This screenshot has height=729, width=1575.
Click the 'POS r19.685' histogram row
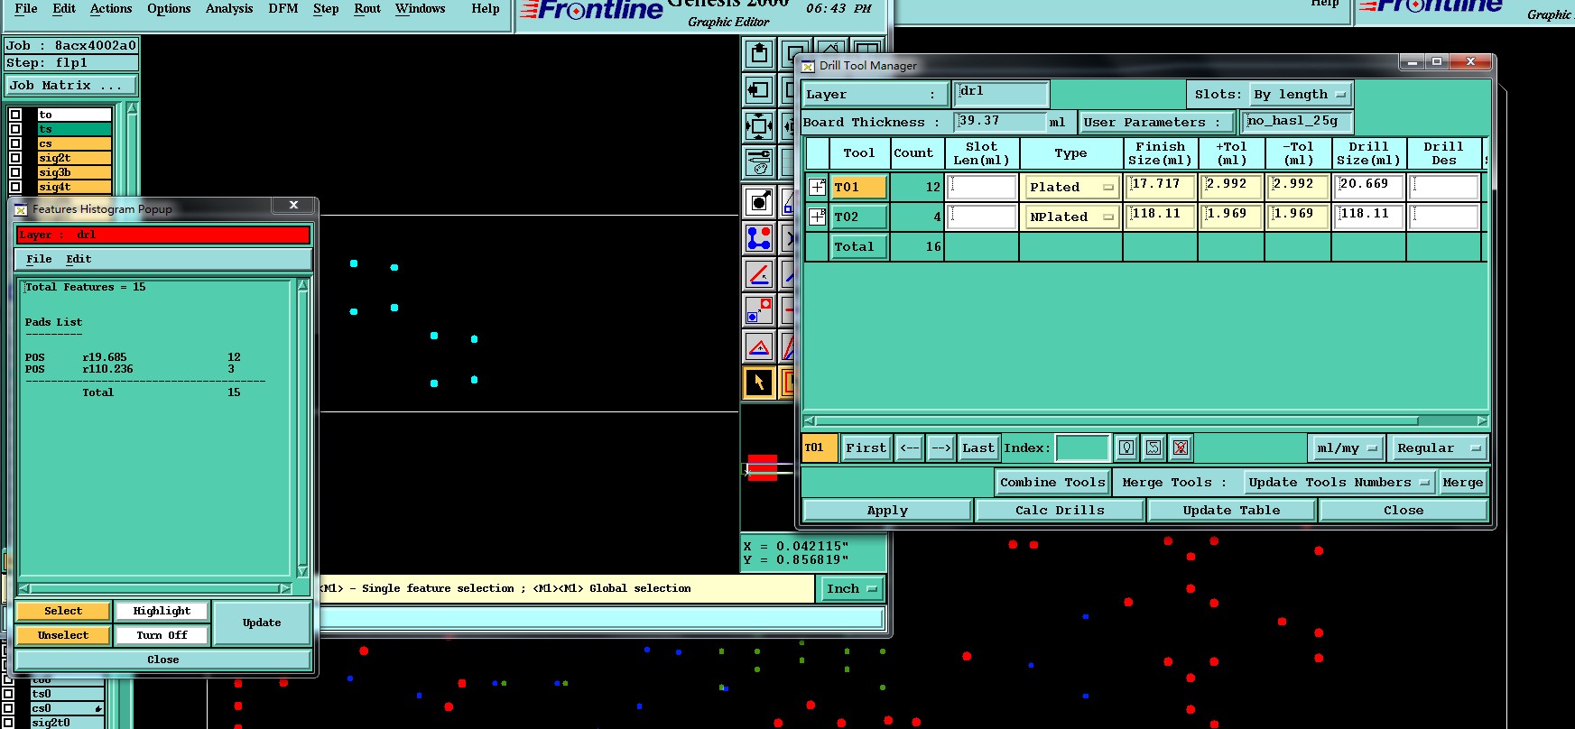tap(134, 357)
